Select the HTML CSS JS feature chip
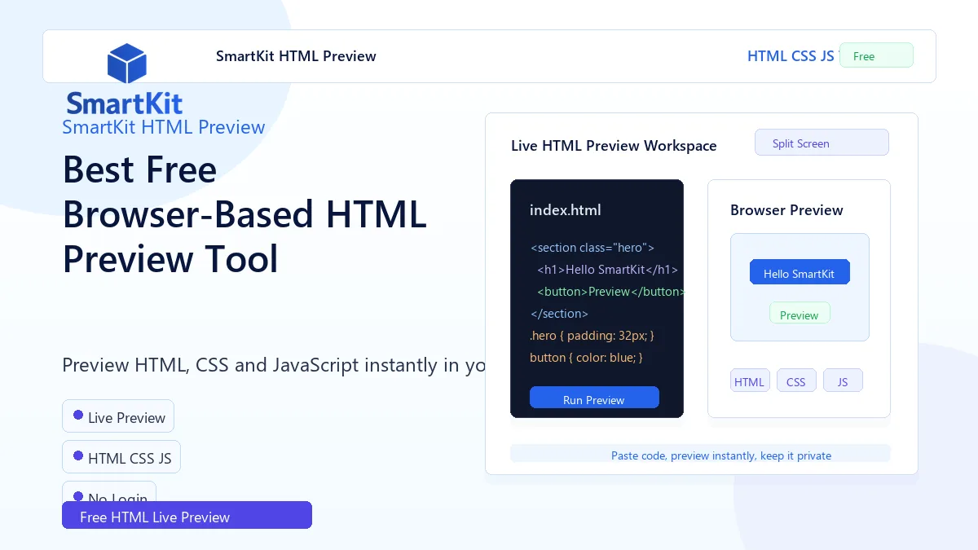978x550 pixels. click(121, 457)
